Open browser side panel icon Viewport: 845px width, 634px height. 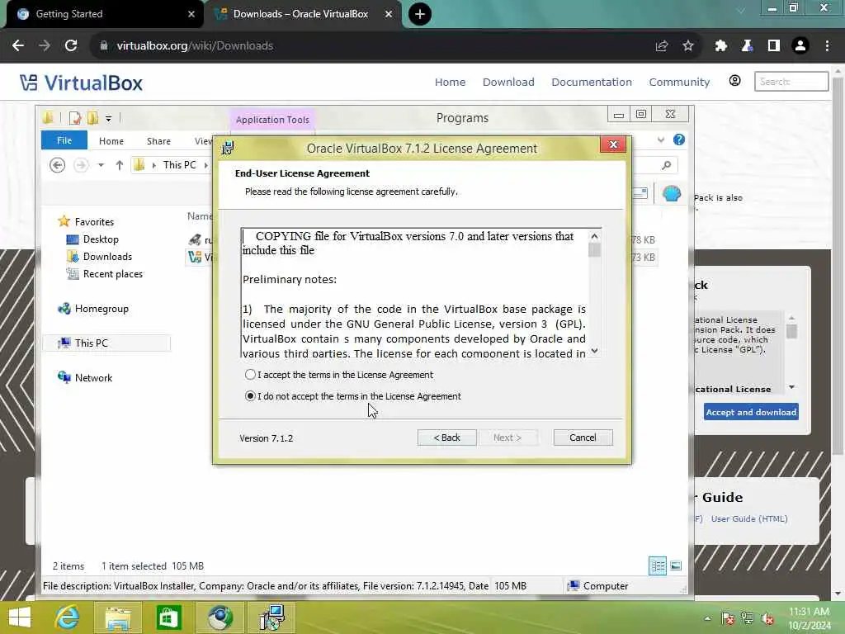(x=774, y=46)
